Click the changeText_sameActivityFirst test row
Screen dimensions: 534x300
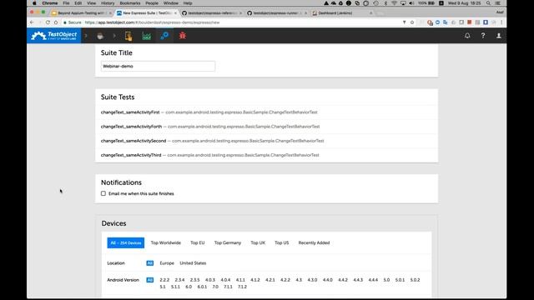tap(266, 112)
